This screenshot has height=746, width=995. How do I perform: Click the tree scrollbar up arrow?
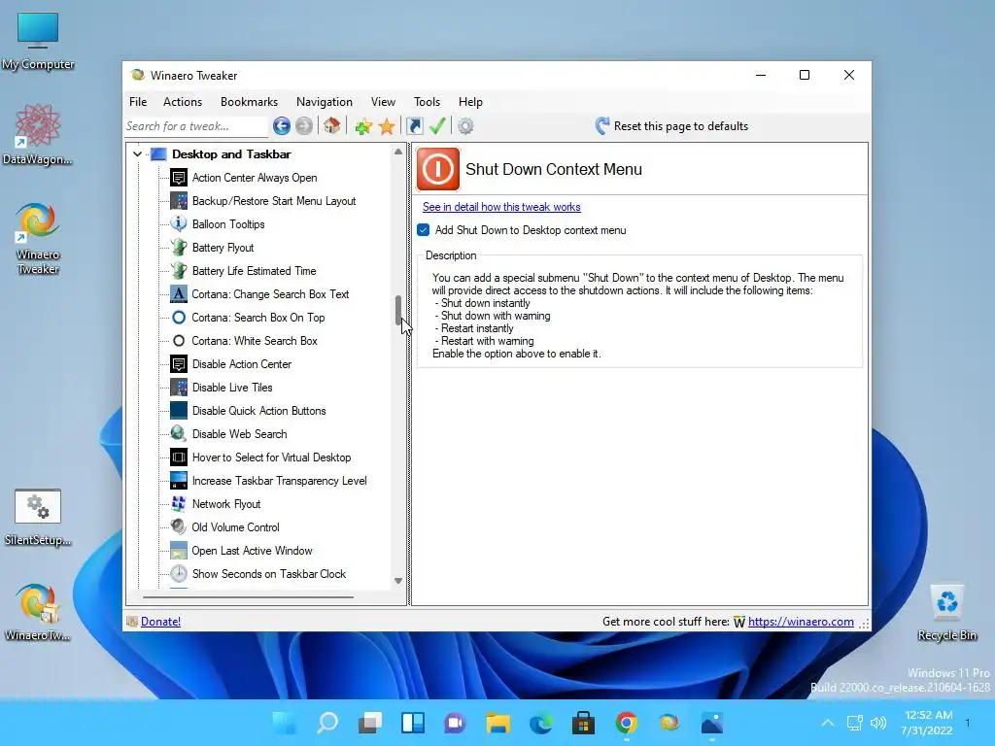pyautogui.click(x=398, y=152)
